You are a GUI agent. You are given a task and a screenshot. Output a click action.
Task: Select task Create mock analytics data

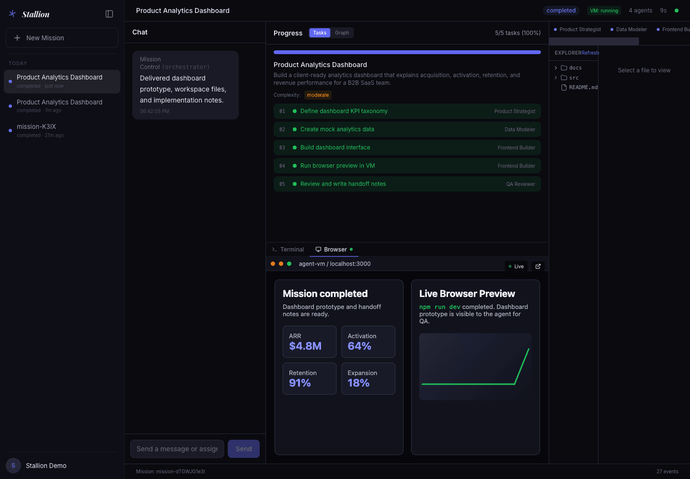click(x=407, y=129)
